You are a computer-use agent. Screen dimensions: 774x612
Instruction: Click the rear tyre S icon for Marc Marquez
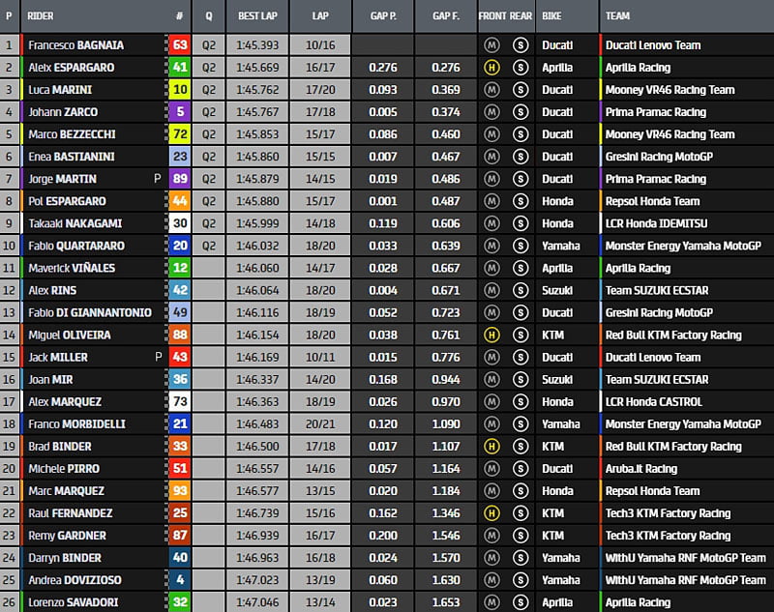click(521, 491)
